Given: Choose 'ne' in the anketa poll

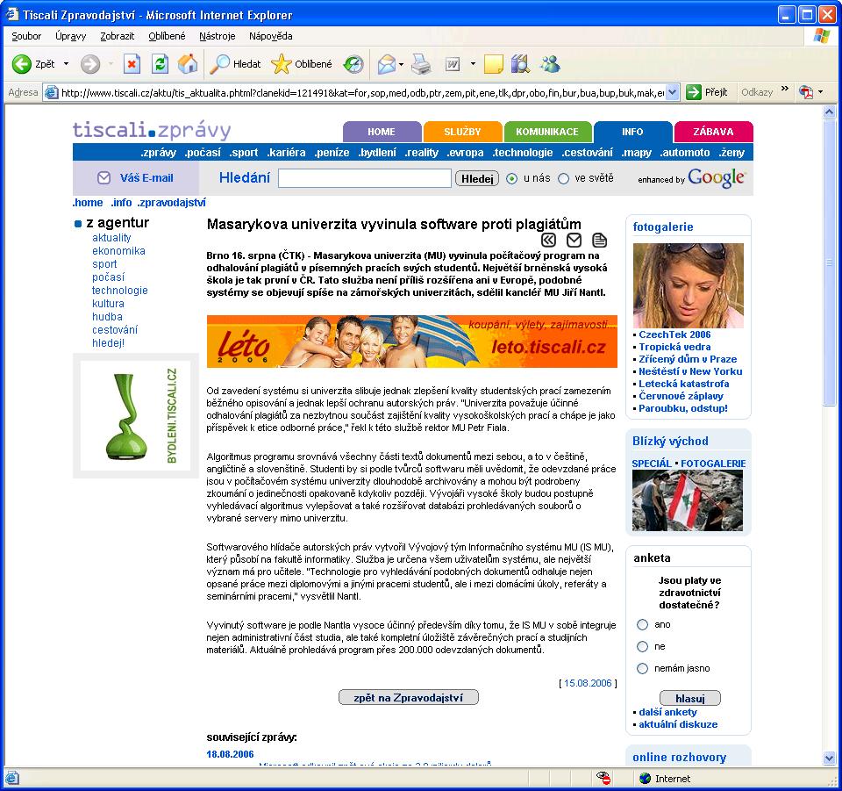Looking at the screenshot, I should (642, 646).
